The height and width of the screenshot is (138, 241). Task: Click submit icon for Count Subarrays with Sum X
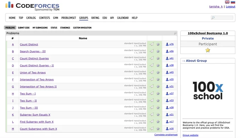pyautogui.click(x=152, y=128)
